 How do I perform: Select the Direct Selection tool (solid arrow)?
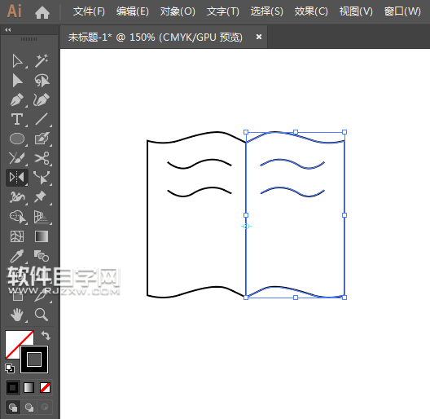[x=17, y=81]
